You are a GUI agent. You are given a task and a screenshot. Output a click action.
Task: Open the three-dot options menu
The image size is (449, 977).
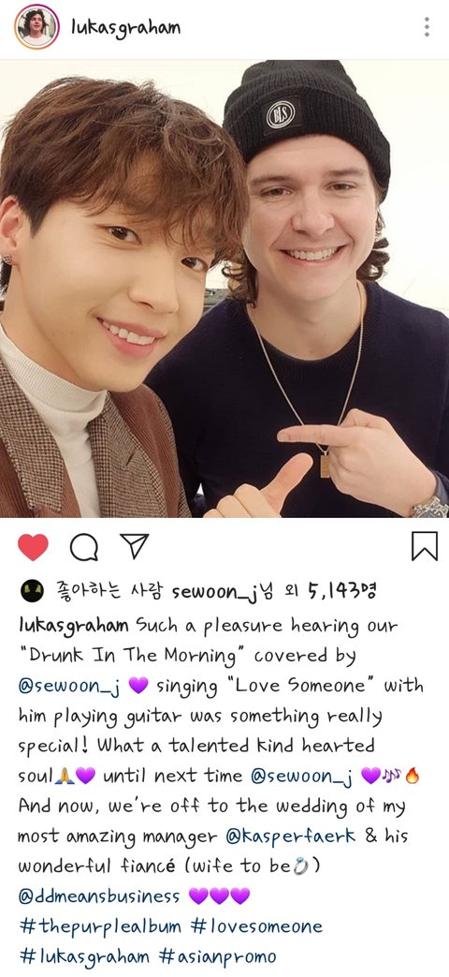coord(427,27)
